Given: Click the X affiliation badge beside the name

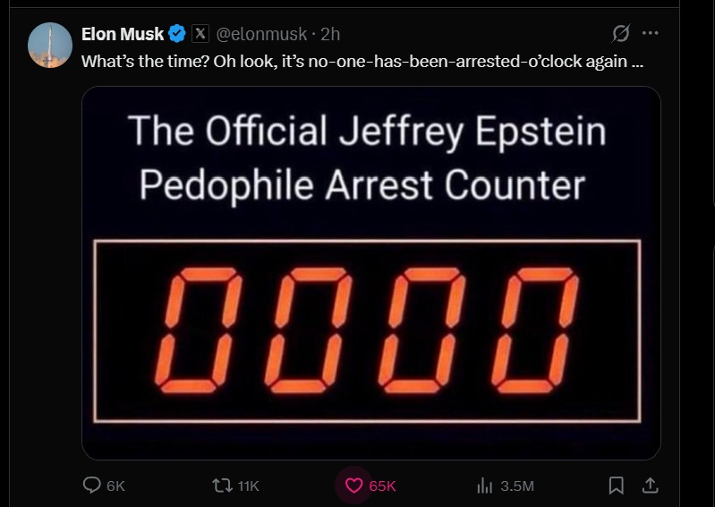Looking at the screenshot, I should click(201, 34).
